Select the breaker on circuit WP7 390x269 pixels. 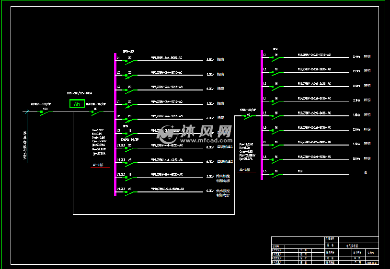coord(131,149)
